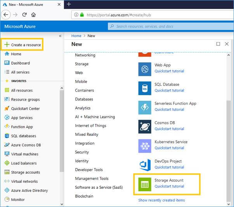The image size is (234, 207).
Task: Open Virtual machines favorite
Action: coord(21,154)
